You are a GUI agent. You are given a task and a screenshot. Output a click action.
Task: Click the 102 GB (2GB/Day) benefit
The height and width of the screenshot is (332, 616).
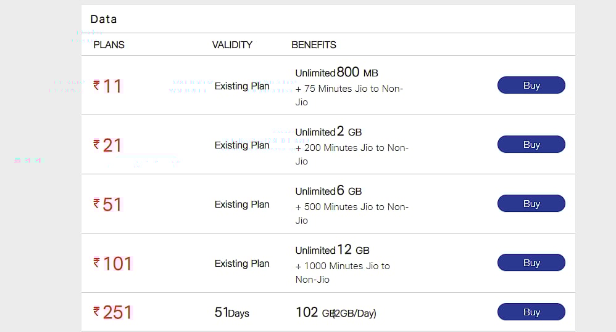click(x=336, y=313)
